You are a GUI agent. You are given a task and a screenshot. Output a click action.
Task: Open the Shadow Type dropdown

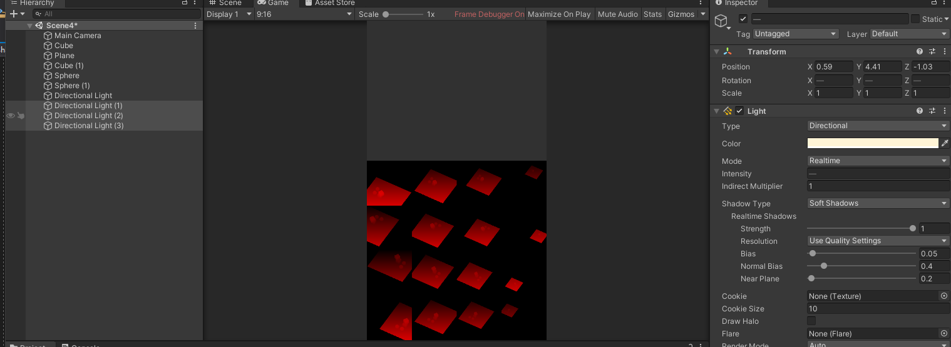click(878, 203)
